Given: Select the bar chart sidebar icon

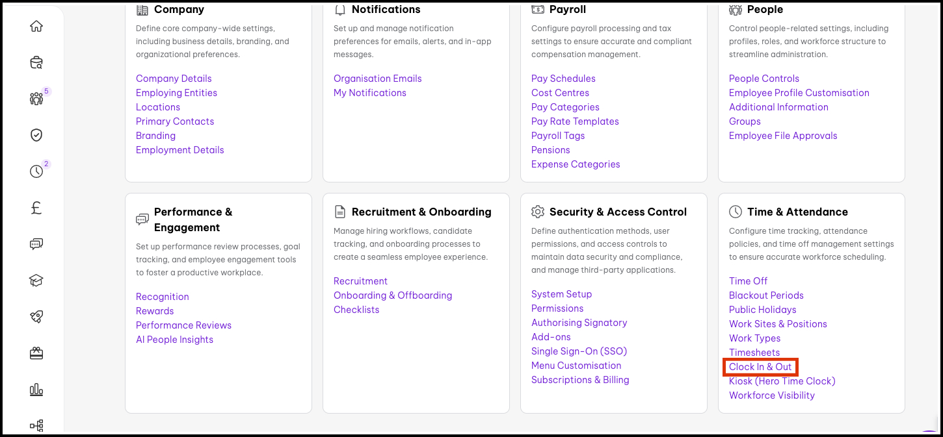Looking at the screenshot, I should (36, 390).
